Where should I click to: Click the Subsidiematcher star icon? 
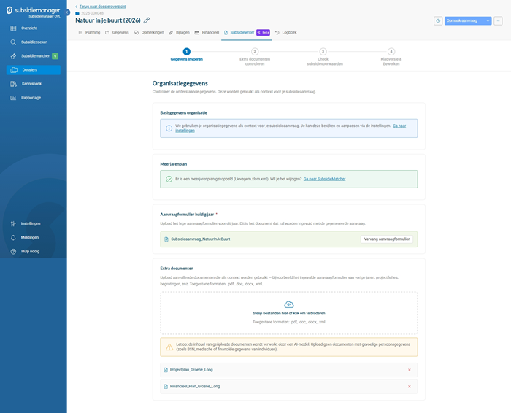click(x=13, y=56)
